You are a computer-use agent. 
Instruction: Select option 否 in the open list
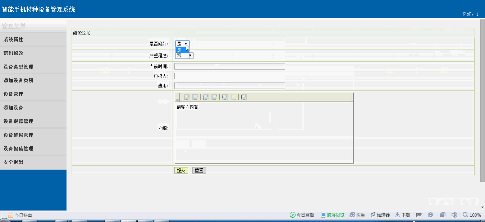click(x=182, y=56)
